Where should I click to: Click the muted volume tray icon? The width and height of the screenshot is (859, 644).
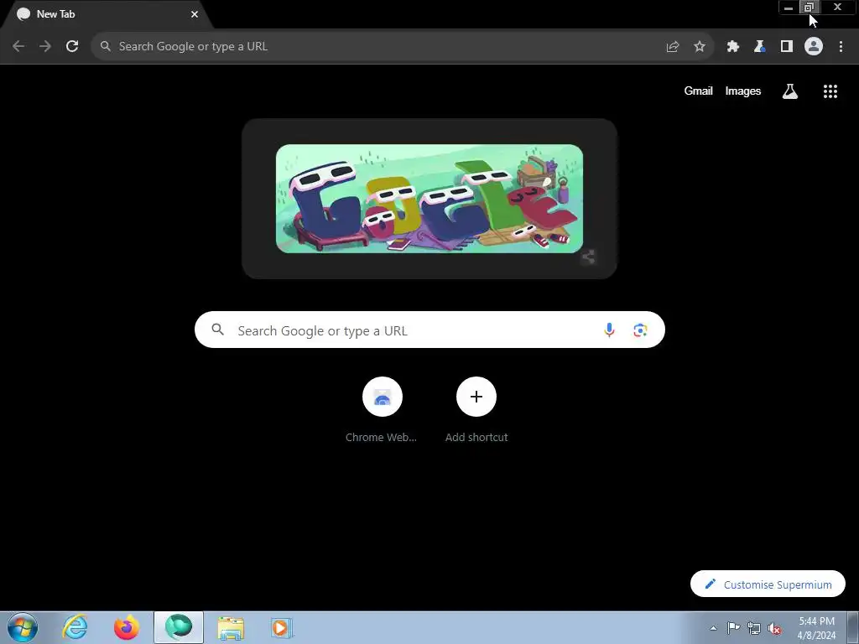pyautogui.click(x=774, y=628)
